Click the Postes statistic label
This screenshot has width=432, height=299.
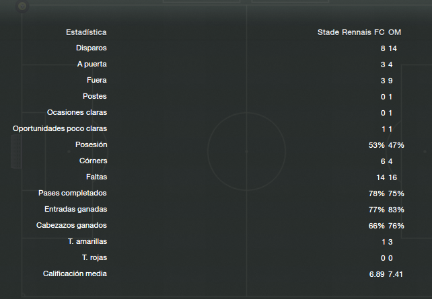[94, 96]
